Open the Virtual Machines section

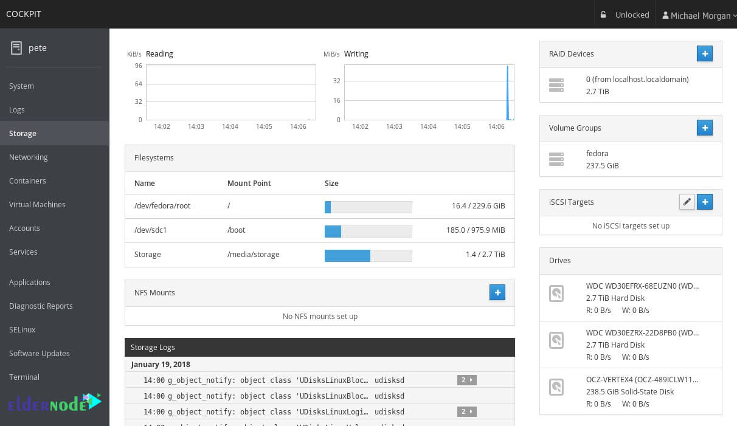point(37,204)
